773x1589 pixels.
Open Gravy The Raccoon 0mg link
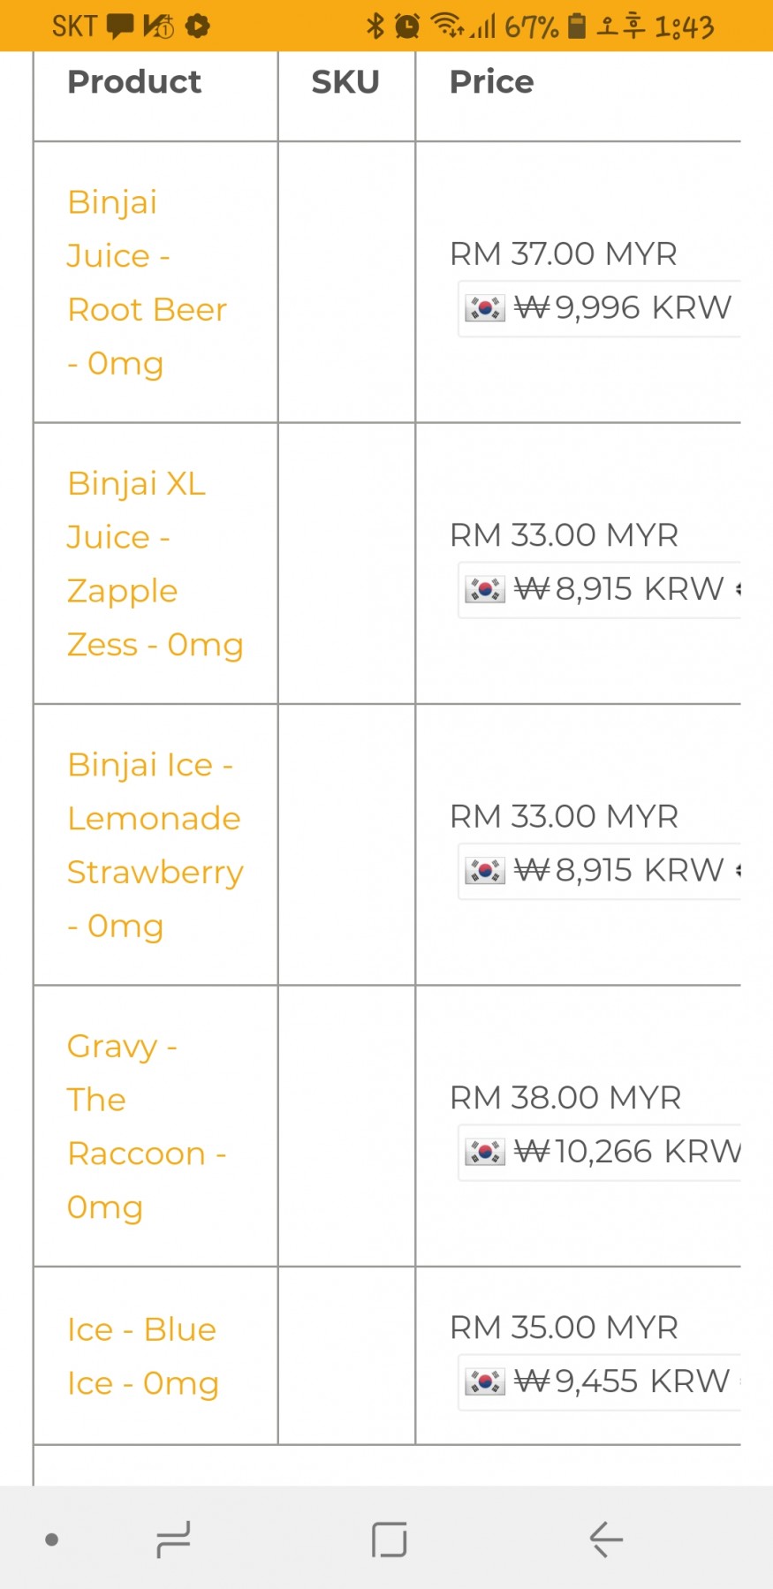pyautogui.click(x=146, y=1126)
